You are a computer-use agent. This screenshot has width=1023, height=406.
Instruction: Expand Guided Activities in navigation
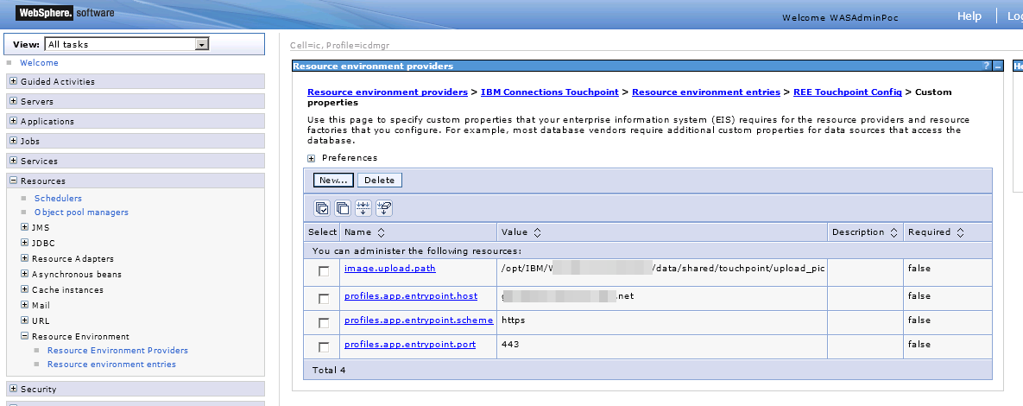[x=13, y=81]
